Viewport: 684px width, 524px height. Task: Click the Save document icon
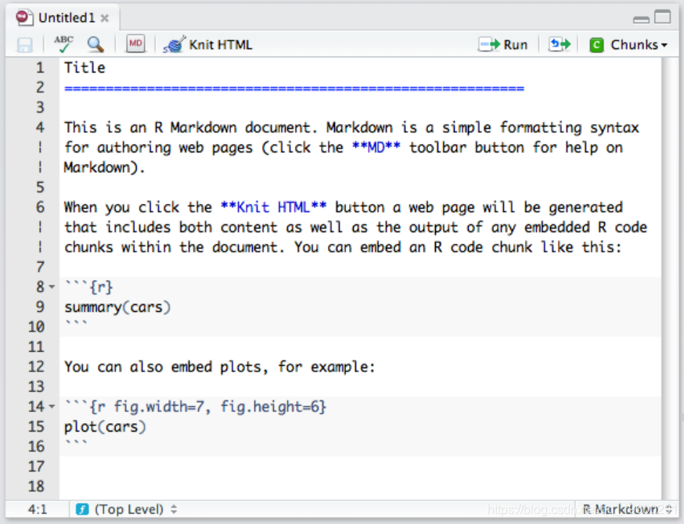click(x=24, y=45)
